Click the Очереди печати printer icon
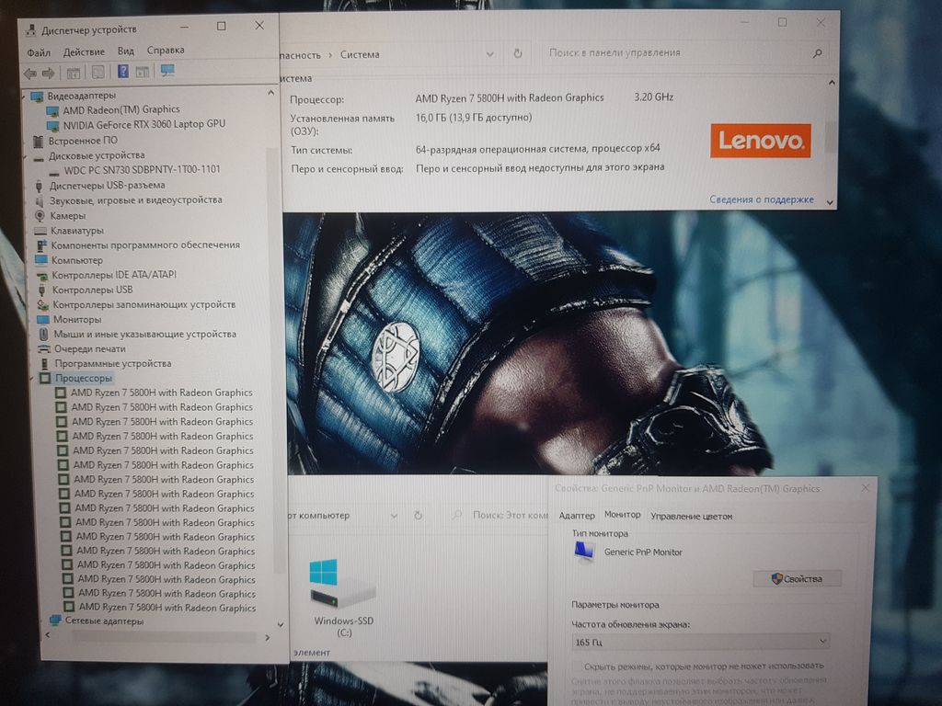Image resolution: width=942 pixels, height=706 pixels. click(43, 348)
